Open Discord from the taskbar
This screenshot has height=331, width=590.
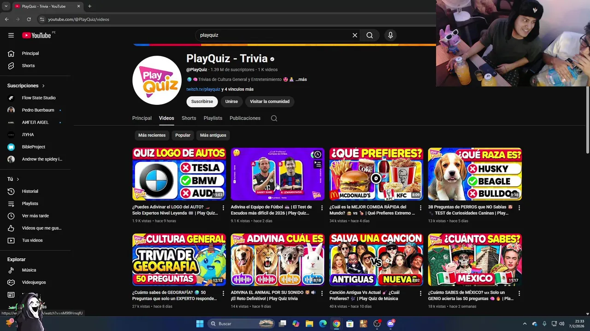(391, 324)
